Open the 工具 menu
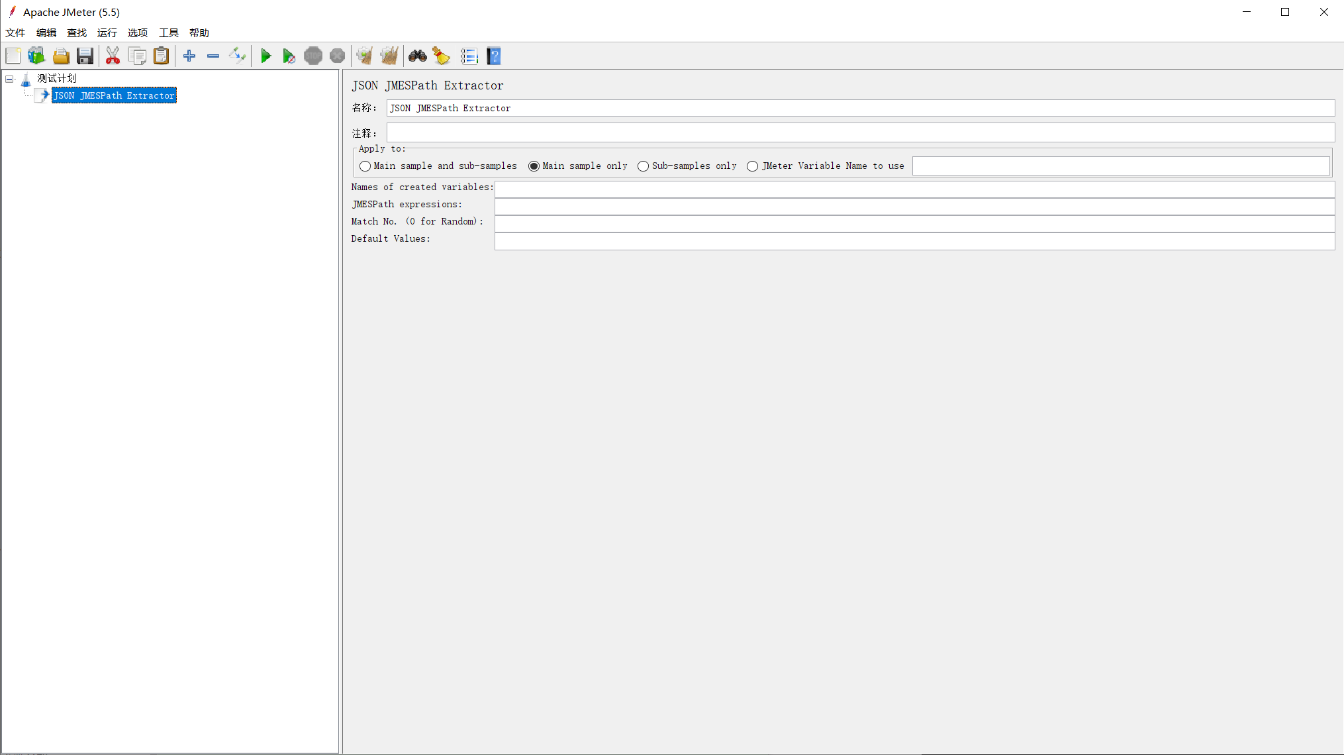 pyautogui.click(x=169, y=32)
